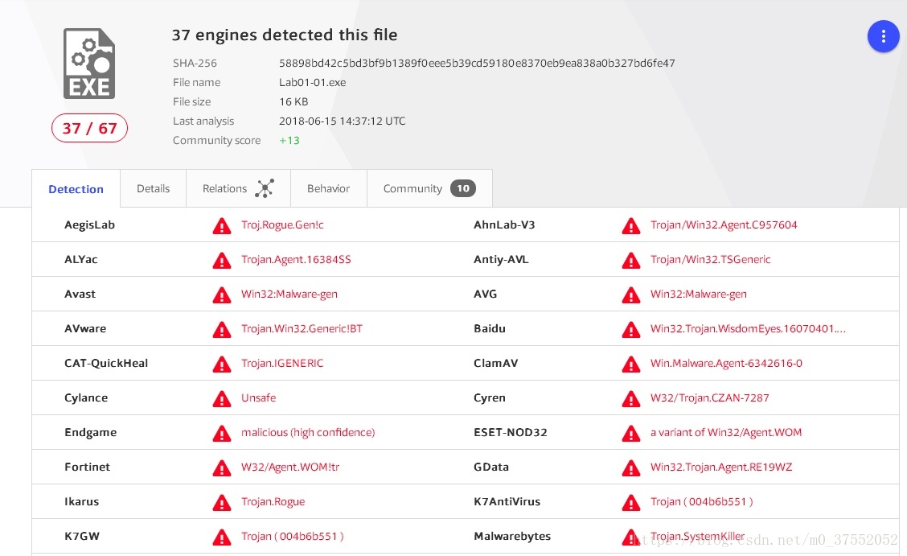This screenshot has height=556, width=907.
Task: Click the warning icon for AVware
Action: point(222,330)
